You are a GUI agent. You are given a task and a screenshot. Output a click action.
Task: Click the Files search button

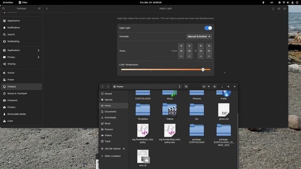(x=186, y=86)
